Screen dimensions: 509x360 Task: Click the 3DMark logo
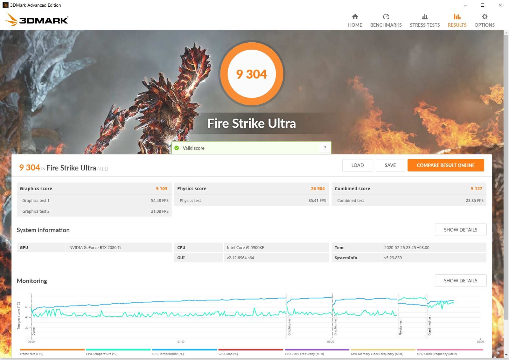click(37, 20)
